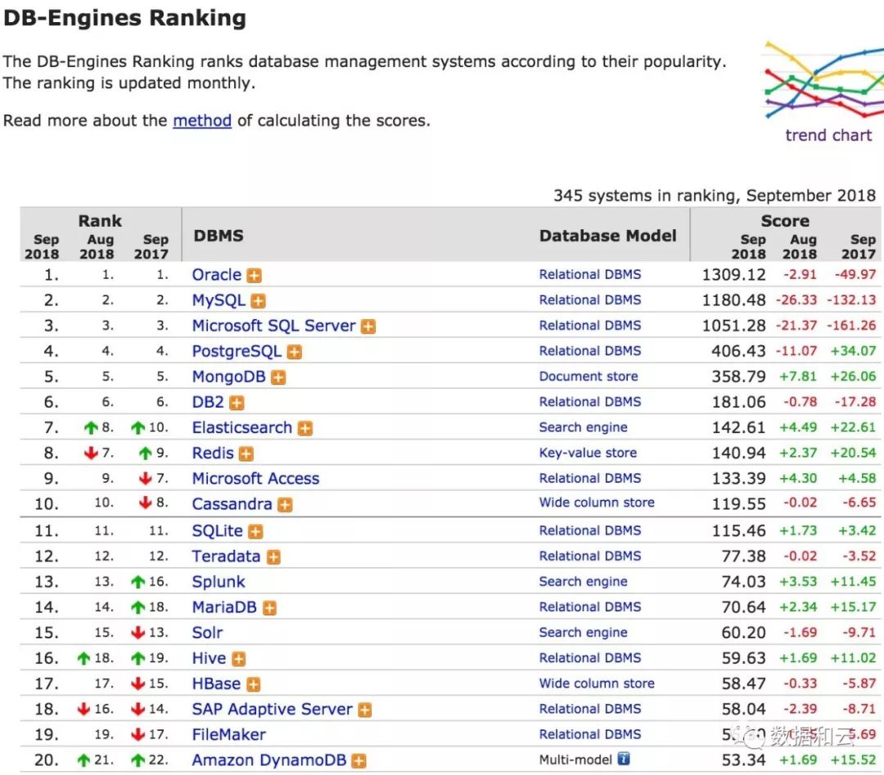Expand the plus icon next to MariaDB
This screenshot has width=884, height=775.
click(269, 608)
